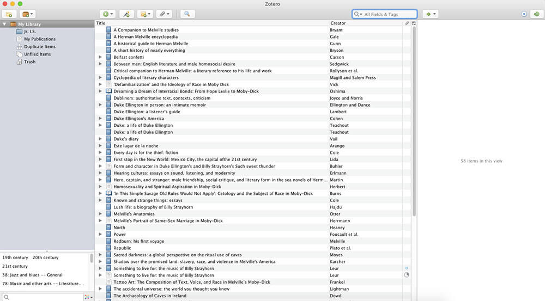Click the Sync with Zotero server icon

click(536, 14)
